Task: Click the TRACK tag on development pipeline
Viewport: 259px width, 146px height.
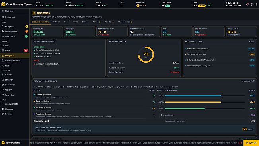Action: click(251, 49)
